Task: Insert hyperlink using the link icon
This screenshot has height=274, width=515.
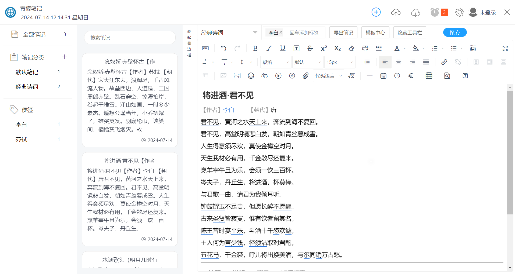Action: [444, 62]
